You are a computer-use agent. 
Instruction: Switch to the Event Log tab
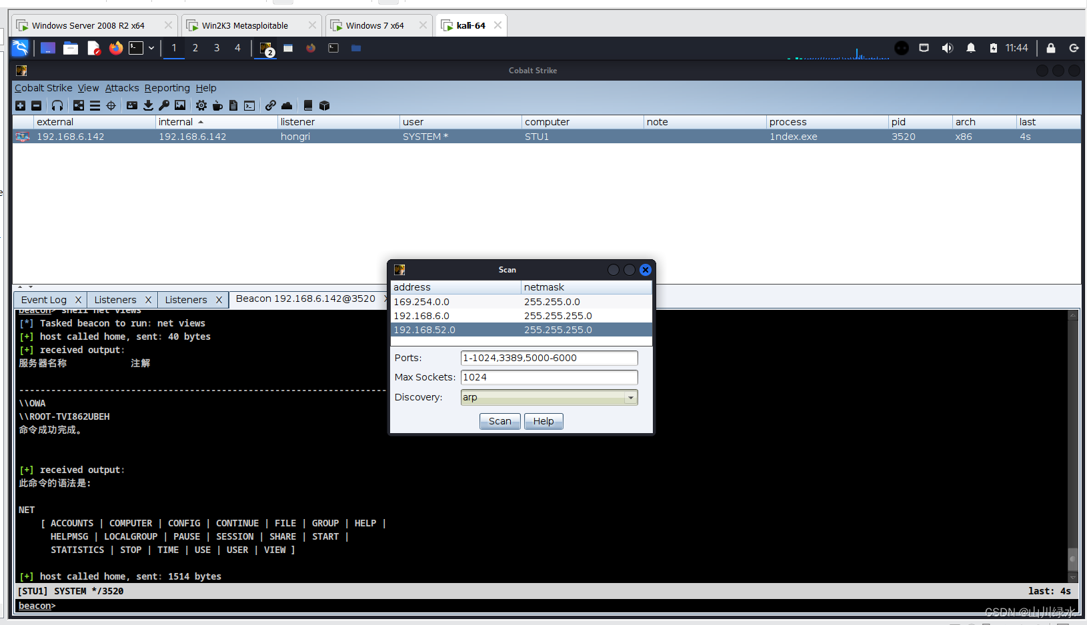click(44, 300)
